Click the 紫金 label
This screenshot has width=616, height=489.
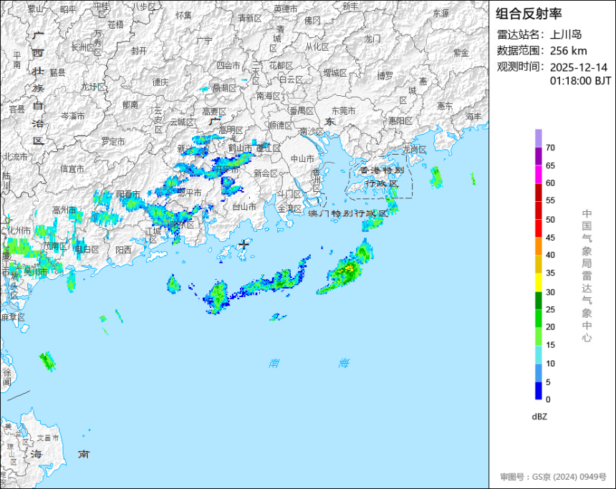(x=461, y=53)
